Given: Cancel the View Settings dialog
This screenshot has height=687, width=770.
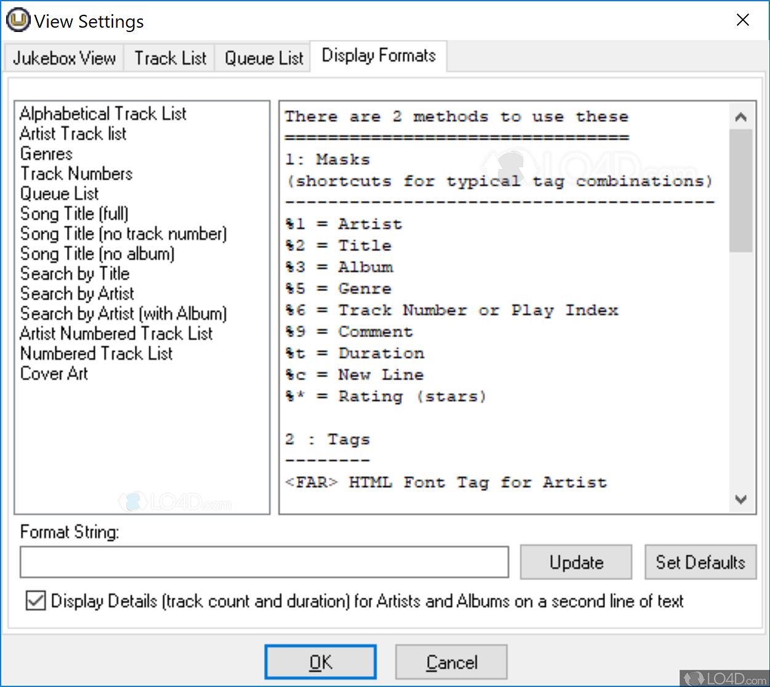Looking at the screenshot, I should (451, 662).
